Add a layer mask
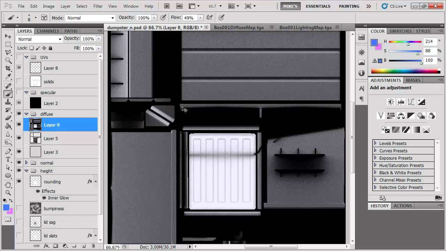 pos(55,246)
